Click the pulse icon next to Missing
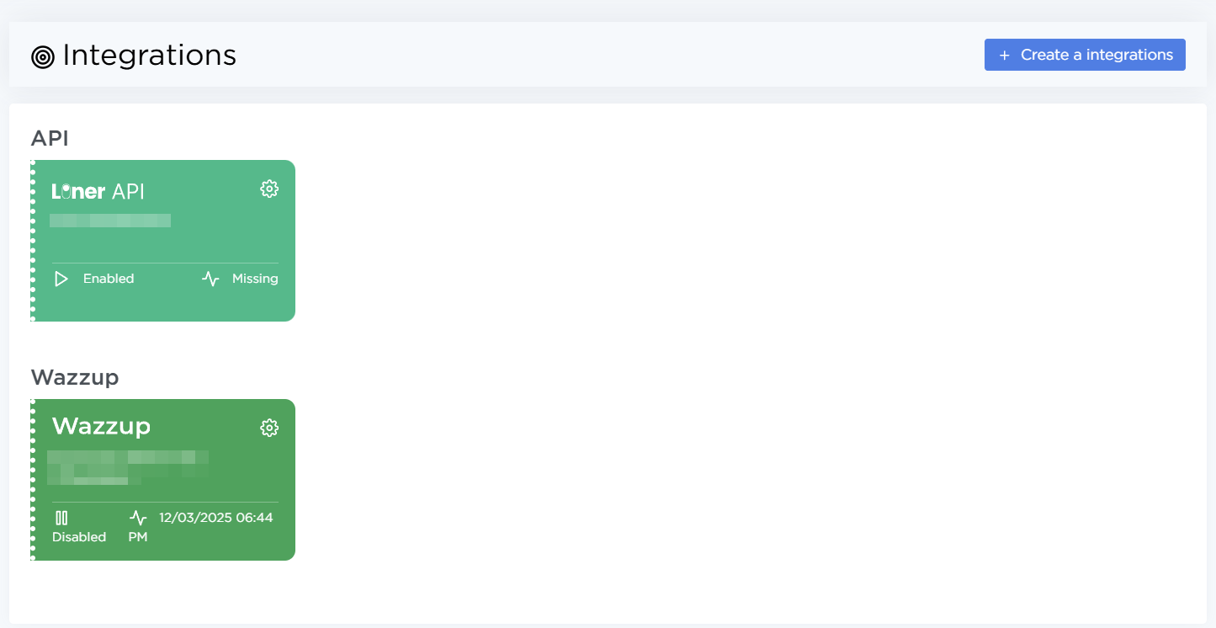 [x=210, y=279]
